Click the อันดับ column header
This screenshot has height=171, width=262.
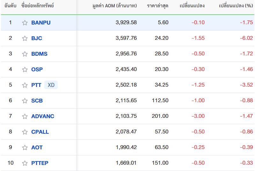point(11,6)
